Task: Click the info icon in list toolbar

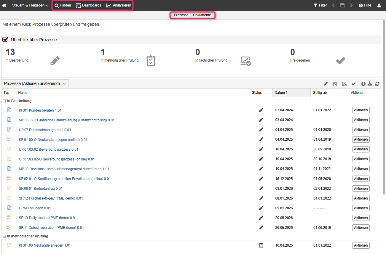Action: coord(363,84)
